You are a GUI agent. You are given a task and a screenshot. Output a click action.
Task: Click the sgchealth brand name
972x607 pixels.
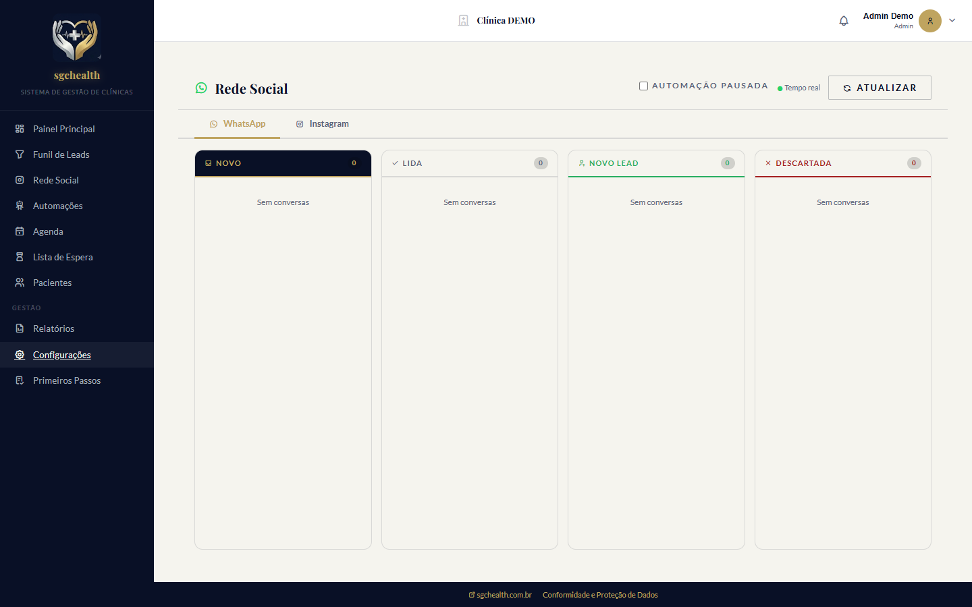click(77, 76)
